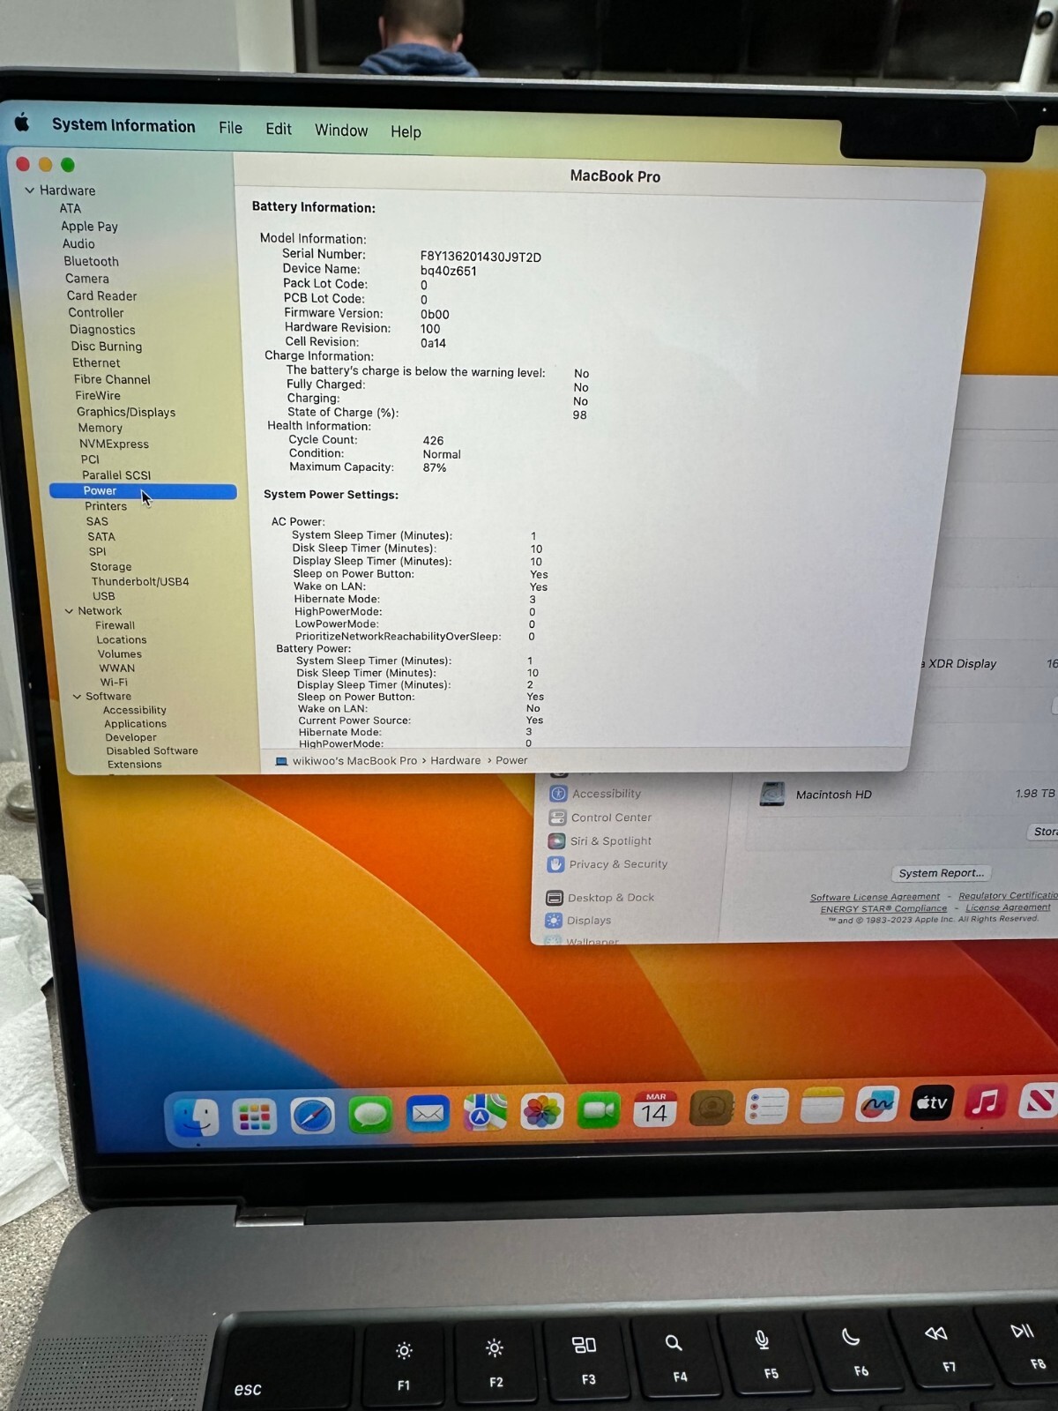Open Freeform from the Dock
The image size is (1058, 1411).
[876, 1104]
